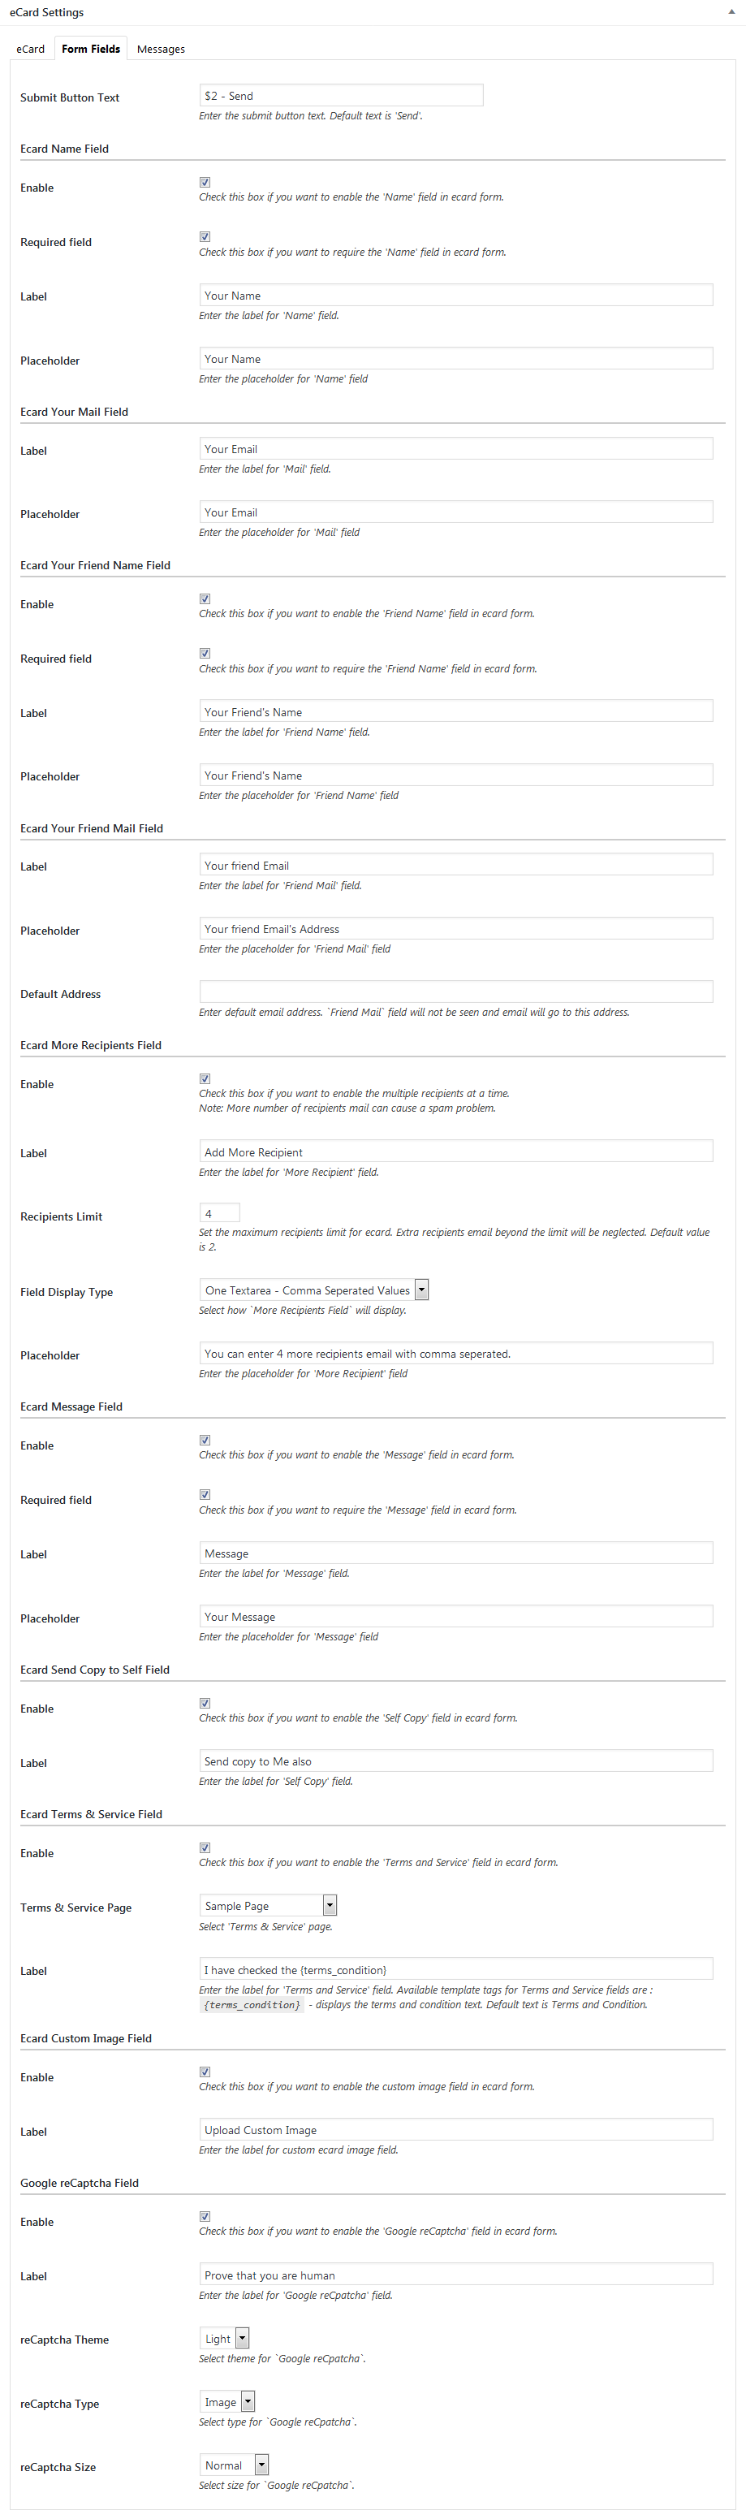This screenshot has width=746, height=2519.
Task: Disable the Name field checkbox
Action: click(x=205, y=181)
